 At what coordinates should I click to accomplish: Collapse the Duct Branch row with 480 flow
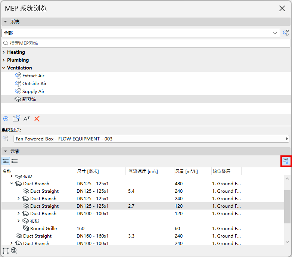pos(12,184)
